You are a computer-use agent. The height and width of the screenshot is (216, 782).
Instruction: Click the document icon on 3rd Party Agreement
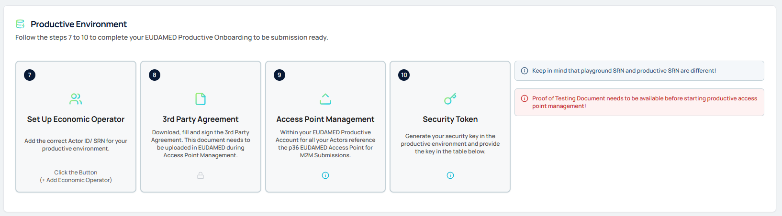tap(201, 99)
